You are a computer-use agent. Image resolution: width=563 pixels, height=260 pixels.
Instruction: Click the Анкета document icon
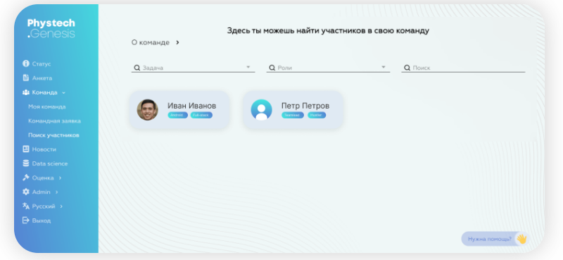tap(25, 78)
